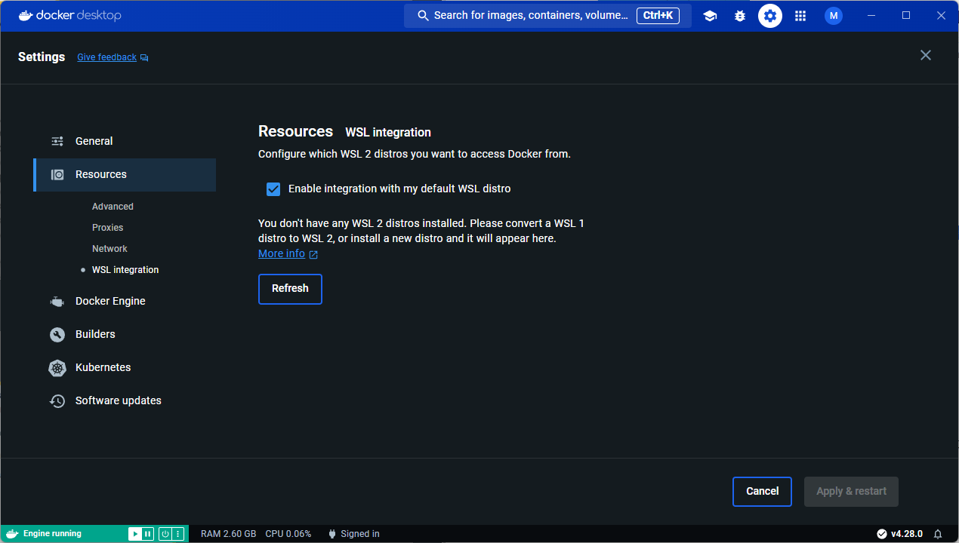Select the Proxies sub-item

click(x=107, y=228)
